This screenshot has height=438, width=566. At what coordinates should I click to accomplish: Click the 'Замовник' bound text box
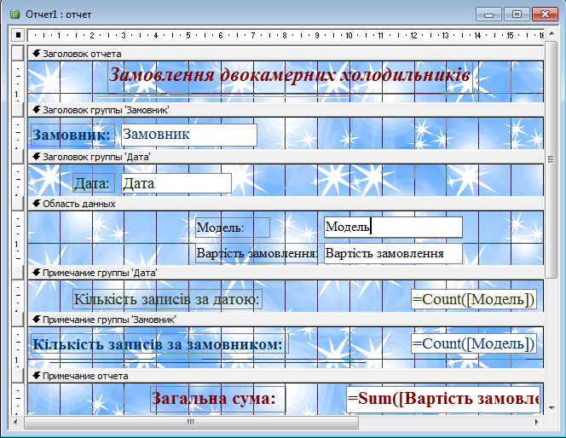point(189,135)
